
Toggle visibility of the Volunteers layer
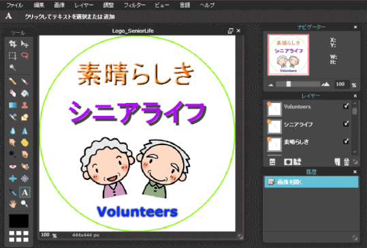coord(346,106)
